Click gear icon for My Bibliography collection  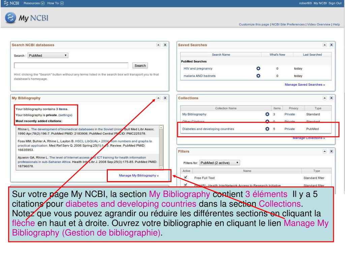click(x=267, y=114)
